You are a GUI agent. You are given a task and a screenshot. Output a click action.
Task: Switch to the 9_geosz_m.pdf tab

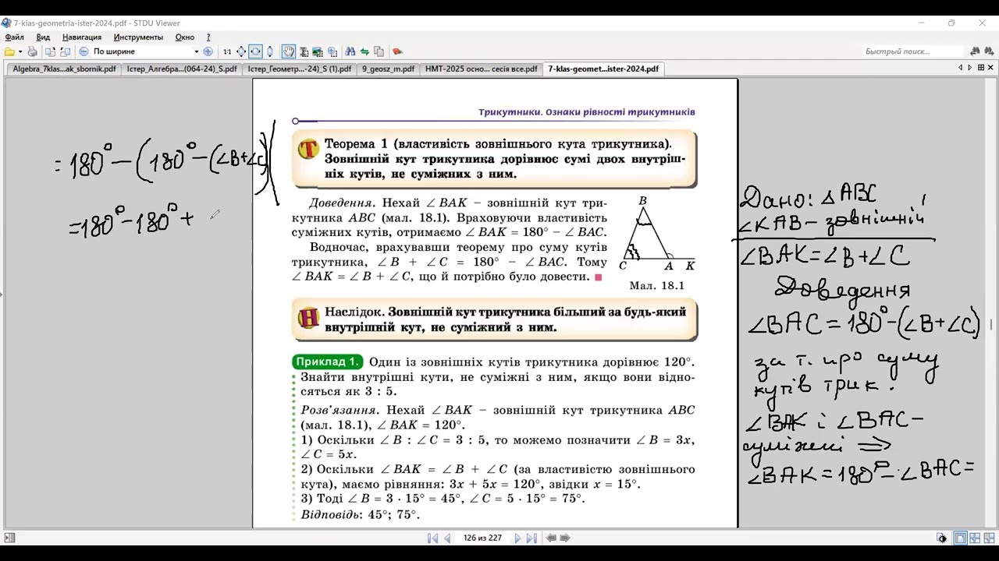tap(388, 69)
